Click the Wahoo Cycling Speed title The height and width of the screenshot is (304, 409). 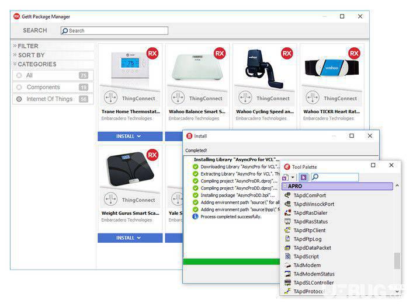pos(265,111)
